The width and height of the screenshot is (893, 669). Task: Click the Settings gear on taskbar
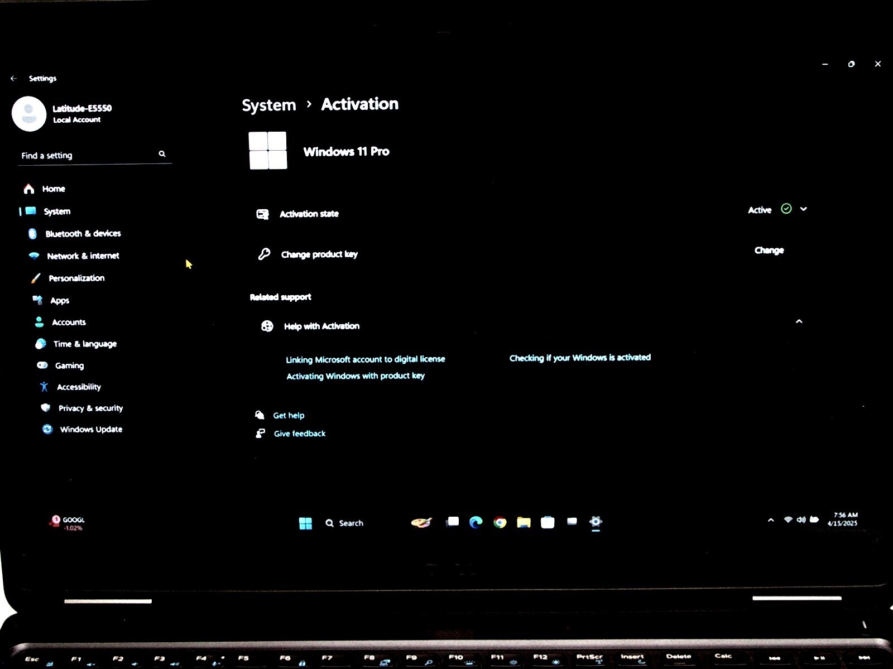pyautogui.click(x=596, y=522)
